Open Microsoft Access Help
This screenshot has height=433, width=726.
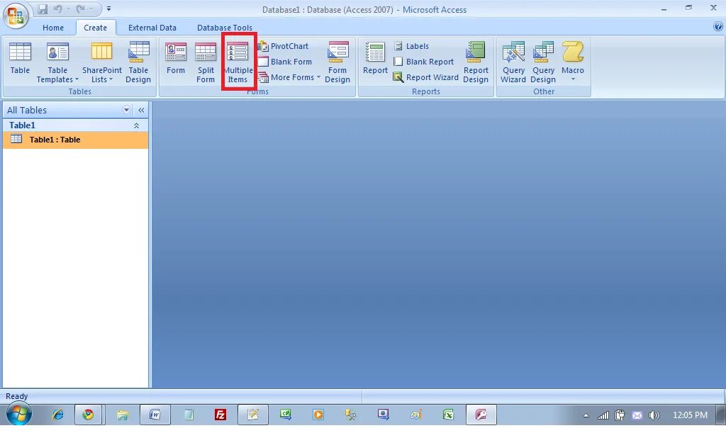718,27
